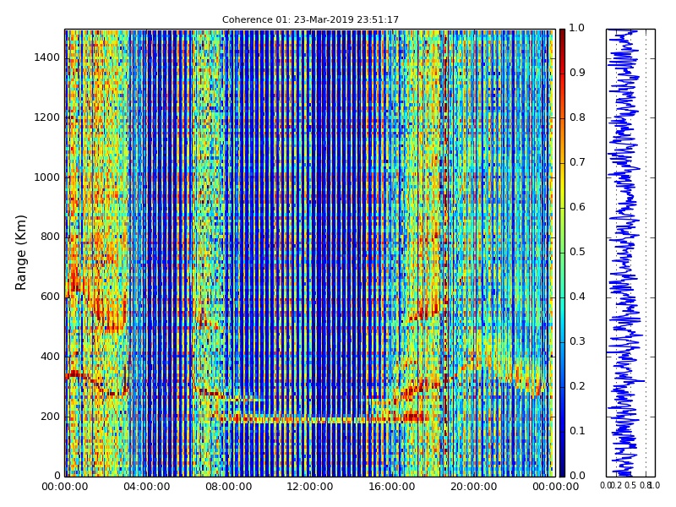Click the 200 range tick label
The height and width of the screenshot is (507, 676).
(50, 417)
